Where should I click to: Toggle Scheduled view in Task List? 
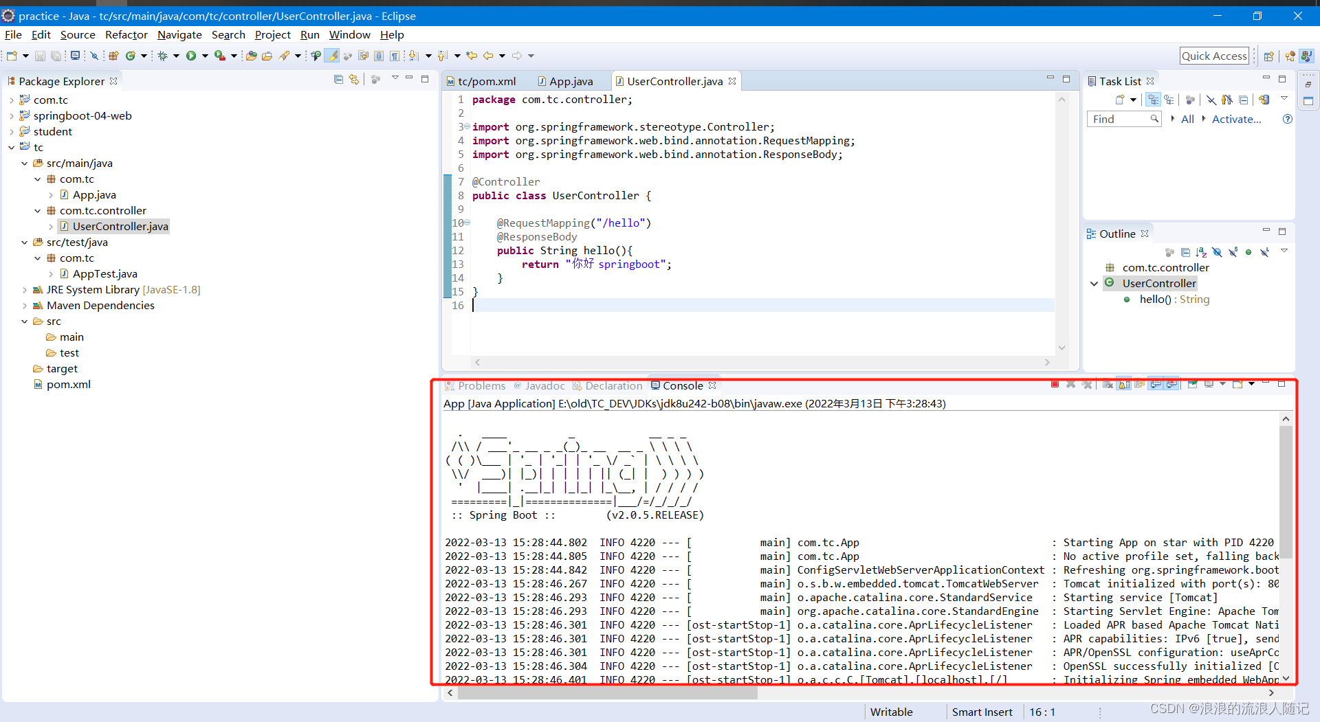(x=1169, y=100)
